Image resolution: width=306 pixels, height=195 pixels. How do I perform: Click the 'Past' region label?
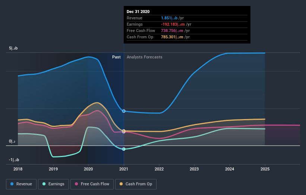[116, 57]
